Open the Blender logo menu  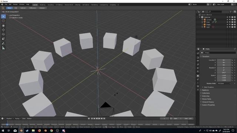(2, 4)
